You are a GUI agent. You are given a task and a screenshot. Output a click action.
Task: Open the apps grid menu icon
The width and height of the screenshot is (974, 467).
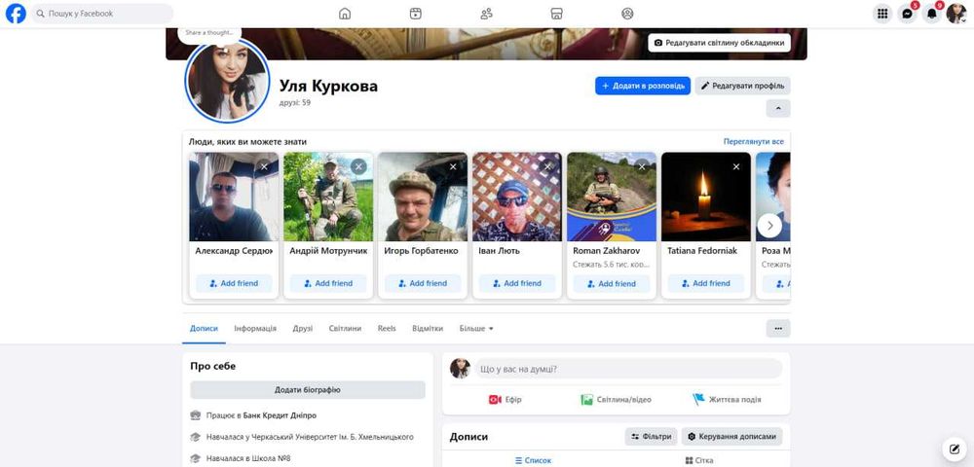[882, 14]
